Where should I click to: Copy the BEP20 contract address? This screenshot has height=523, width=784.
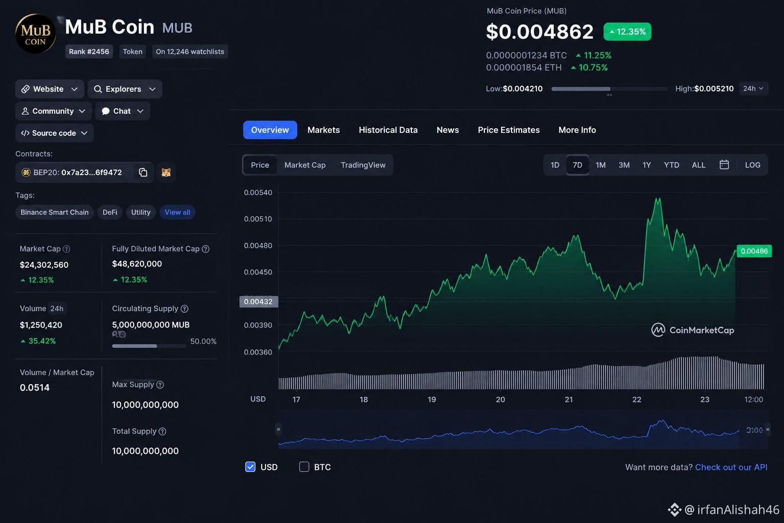(143, 173)
